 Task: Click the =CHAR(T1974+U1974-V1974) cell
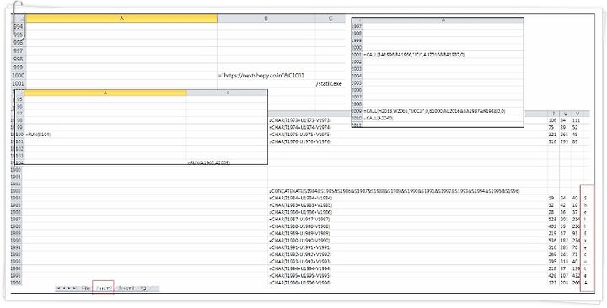tap(300, 127)
